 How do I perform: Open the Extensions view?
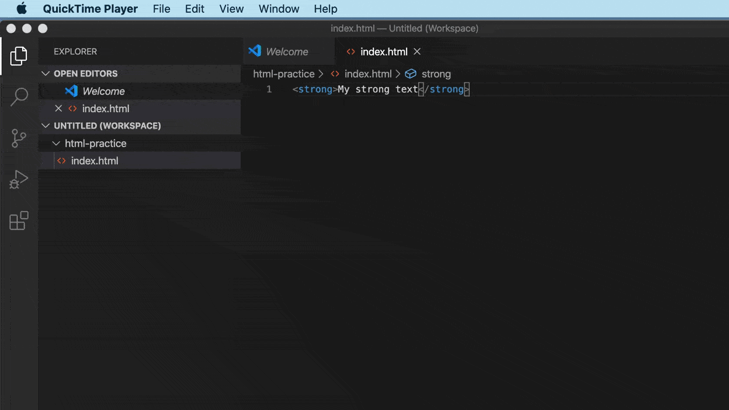[x=19, y=221]
